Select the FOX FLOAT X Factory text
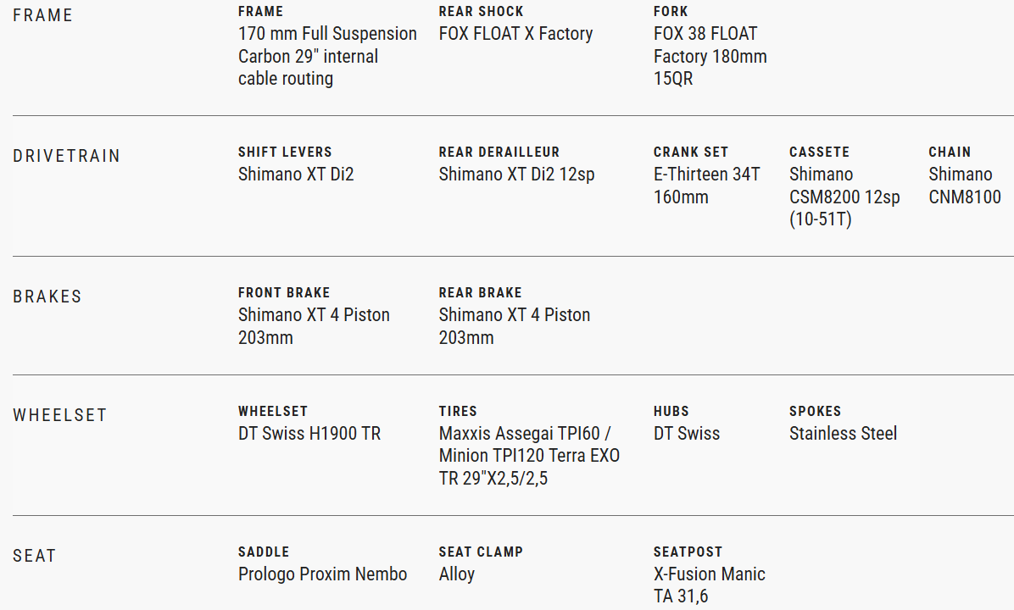The height and width of the screenshot is (610, 1014). point(515,34)
